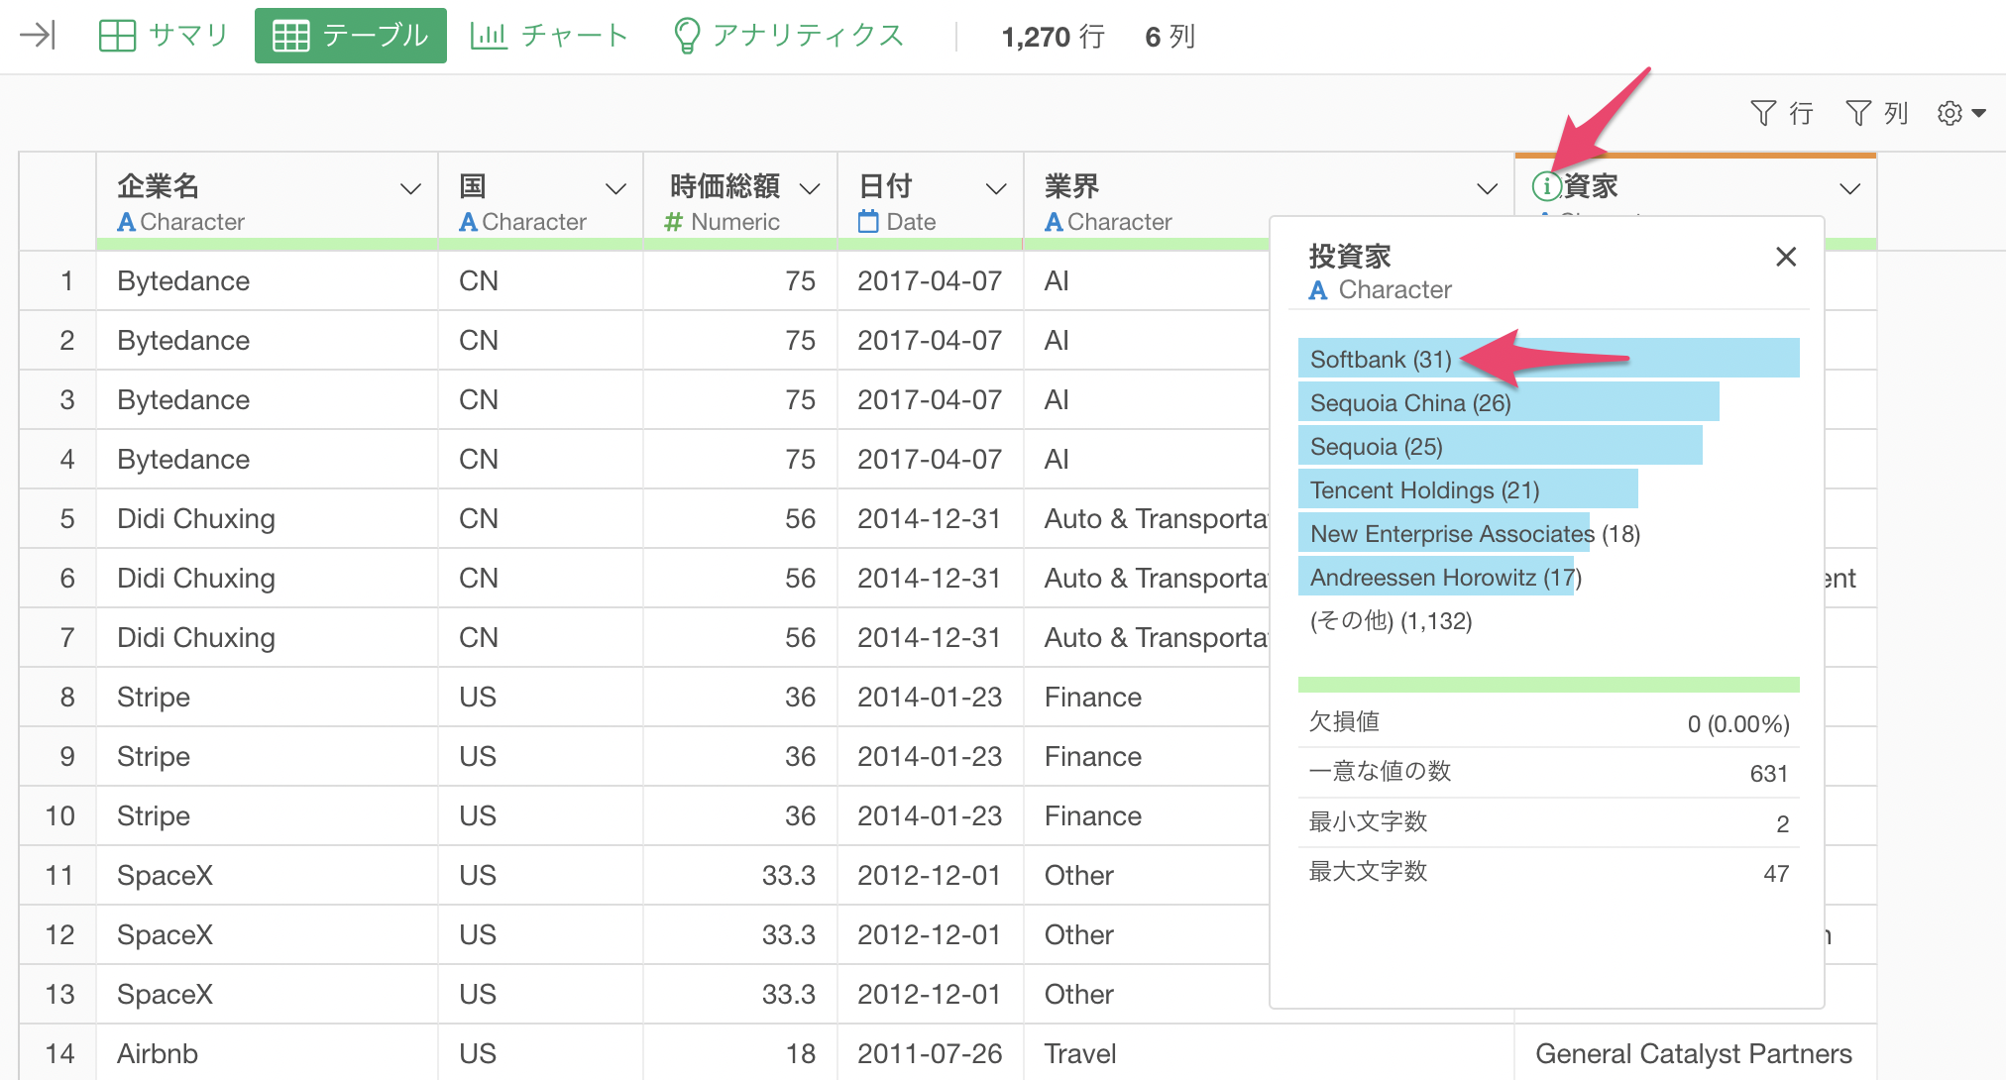
Task: Select the テーブル table tab
Action: [350, 36]
